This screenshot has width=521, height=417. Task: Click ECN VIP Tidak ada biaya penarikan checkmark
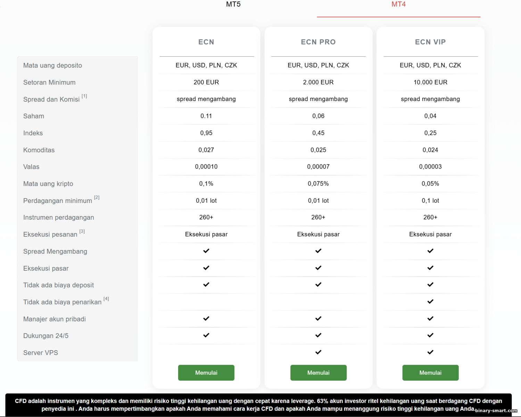click(x=430, y=302)
